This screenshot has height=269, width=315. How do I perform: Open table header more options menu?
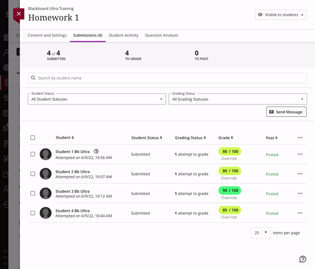pyautogui.click(x=300, y=137)
